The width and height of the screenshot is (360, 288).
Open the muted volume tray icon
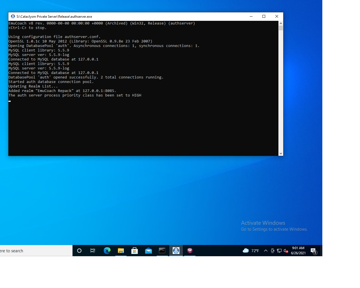click(286, 251)
